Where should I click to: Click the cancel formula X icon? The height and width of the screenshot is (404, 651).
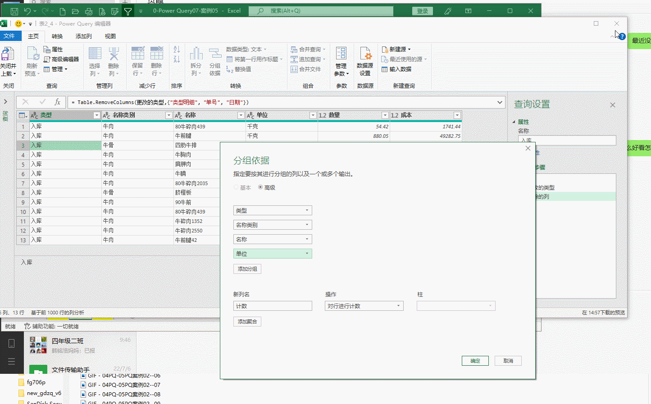coord(26,102)
